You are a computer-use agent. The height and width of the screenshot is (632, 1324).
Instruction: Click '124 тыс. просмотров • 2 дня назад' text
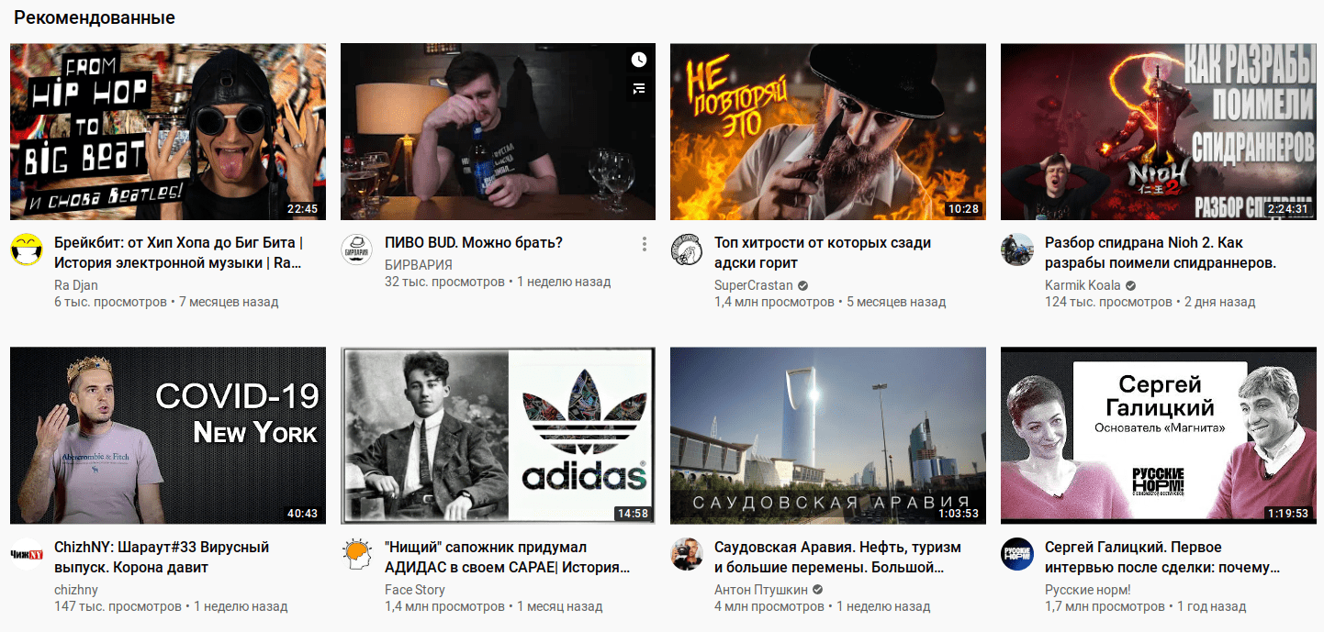pyautogui.click(x=1150, y=302)
